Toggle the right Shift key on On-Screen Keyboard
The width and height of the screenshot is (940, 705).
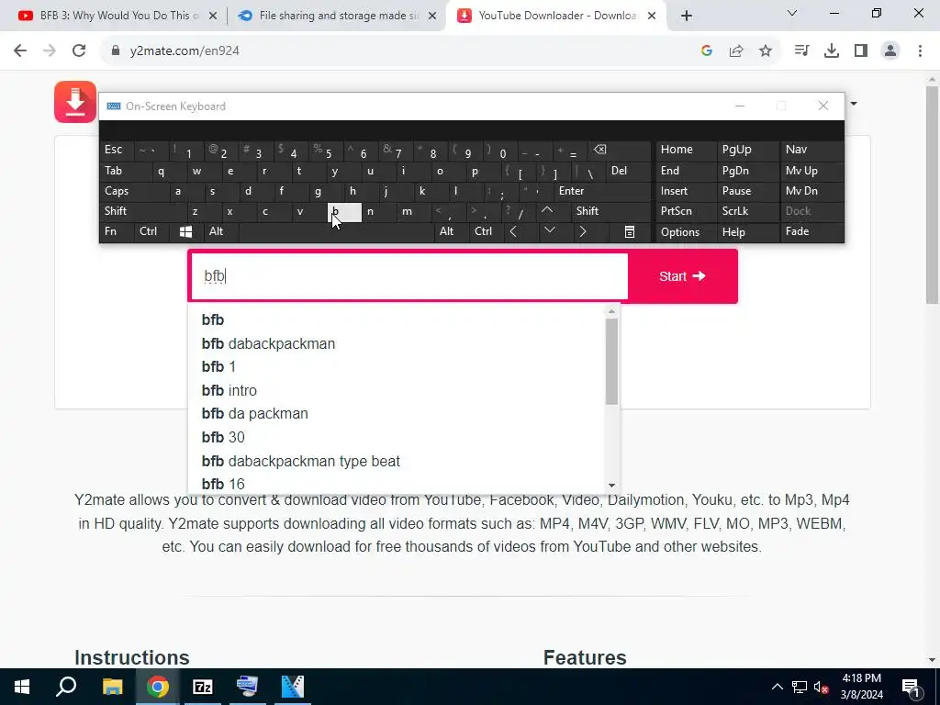click(x=611, y=211)
